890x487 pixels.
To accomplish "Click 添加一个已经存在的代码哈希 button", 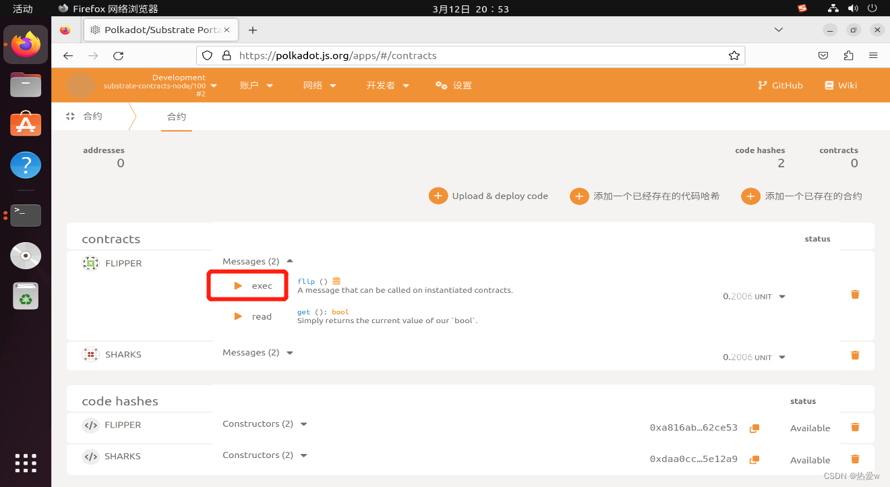I will (645, 196).
